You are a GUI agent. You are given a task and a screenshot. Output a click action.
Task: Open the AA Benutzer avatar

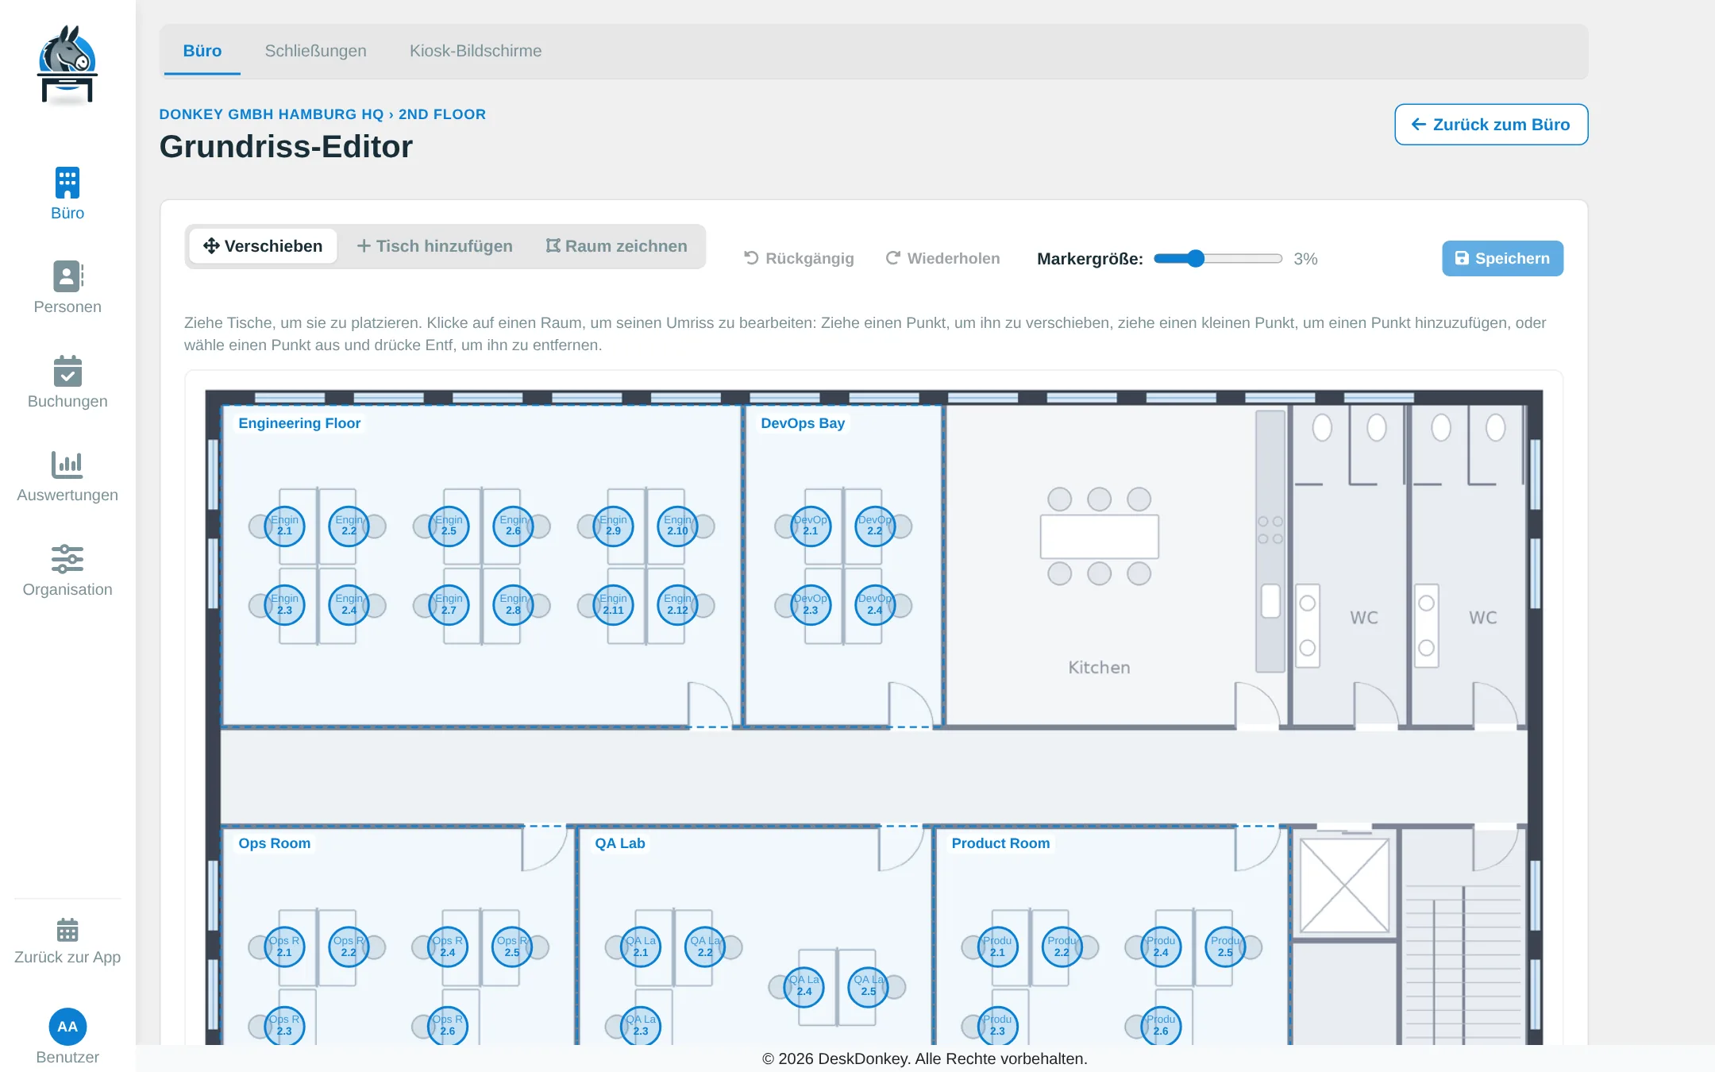[67, 1027]
